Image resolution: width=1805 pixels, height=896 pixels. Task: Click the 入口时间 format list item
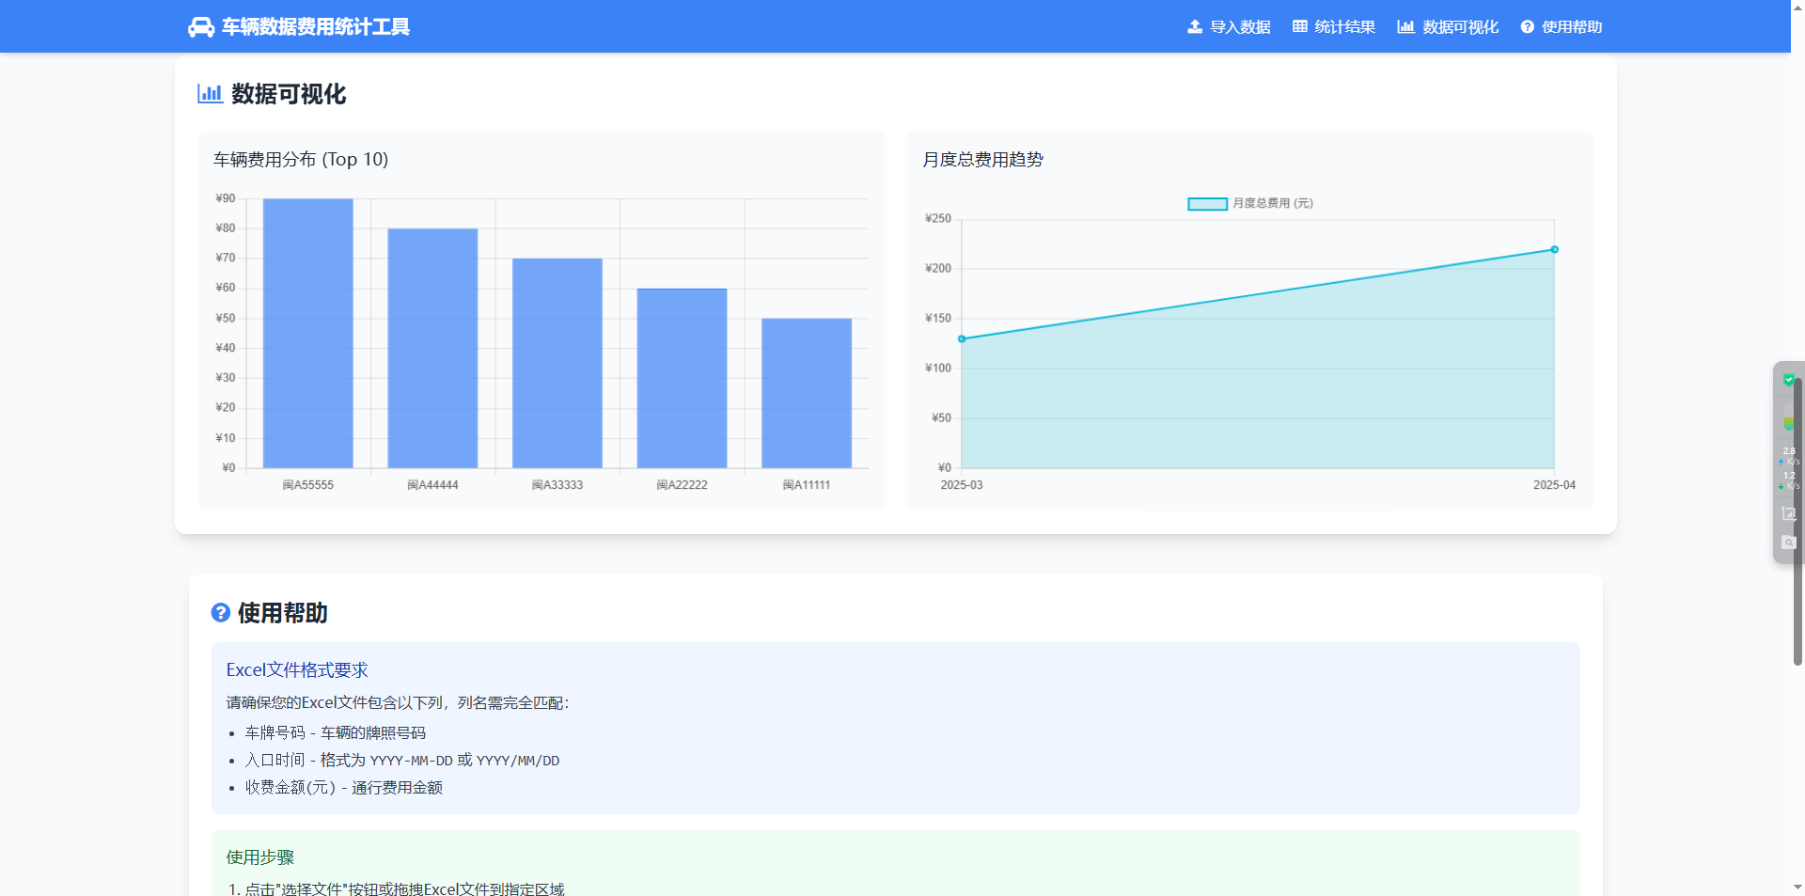click(x=402, y=760)
